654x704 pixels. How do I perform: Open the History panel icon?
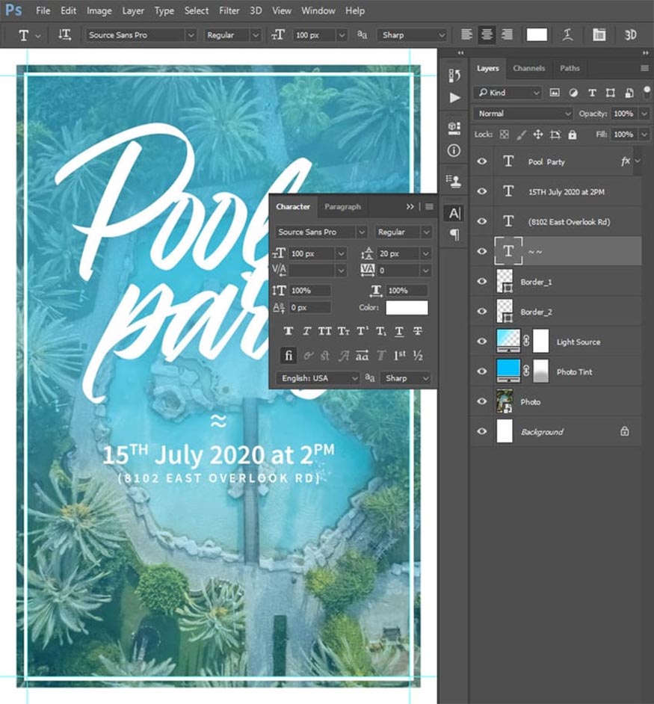[454, 75]
